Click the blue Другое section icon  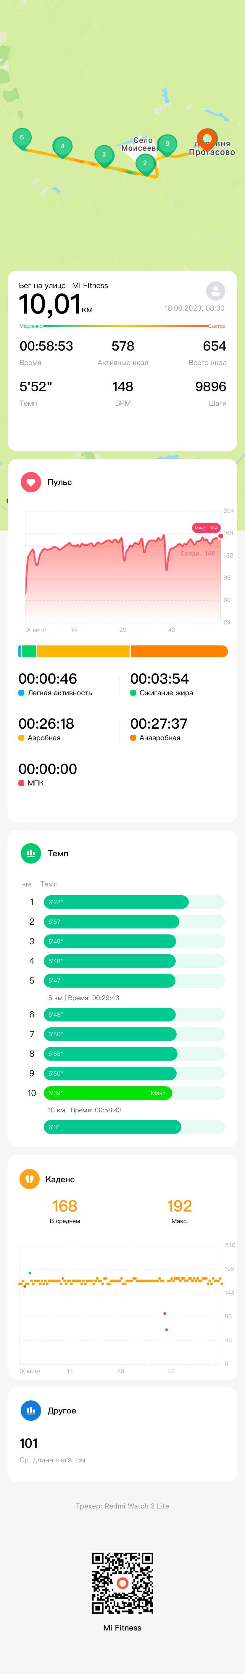coord(30,1410)
